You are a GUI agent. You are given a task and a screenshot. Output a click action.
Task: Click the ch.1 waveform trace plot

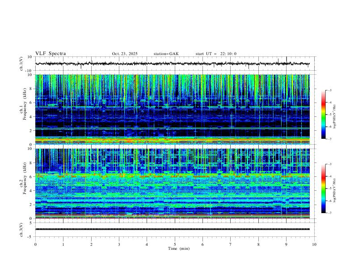(172, 64)
